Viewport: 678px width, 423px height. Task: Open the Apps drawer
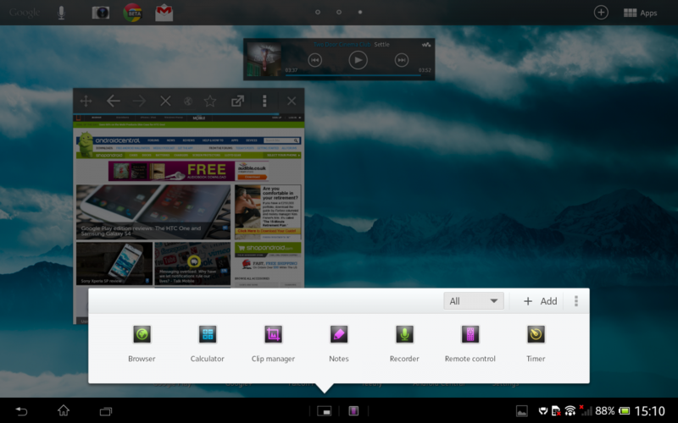tap(641, 13)
